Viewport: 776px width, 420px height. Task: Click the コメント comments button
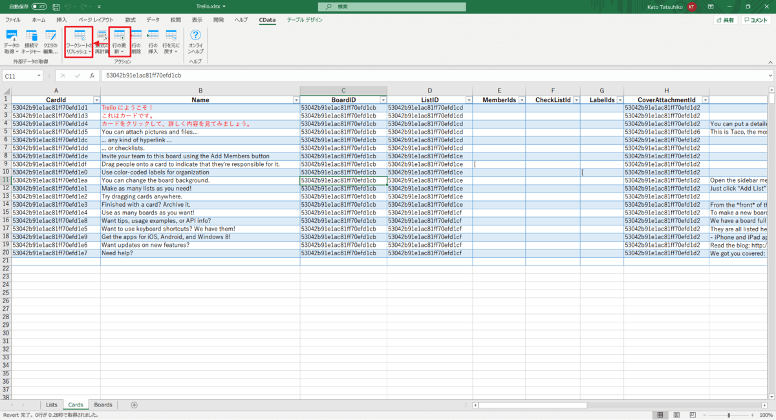coord(755,21)
